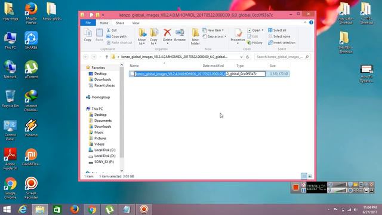The width and height of the screenshot is (382, 215).
Task: Open the Easy access dropdown
Action: click(x=214, y=36)
